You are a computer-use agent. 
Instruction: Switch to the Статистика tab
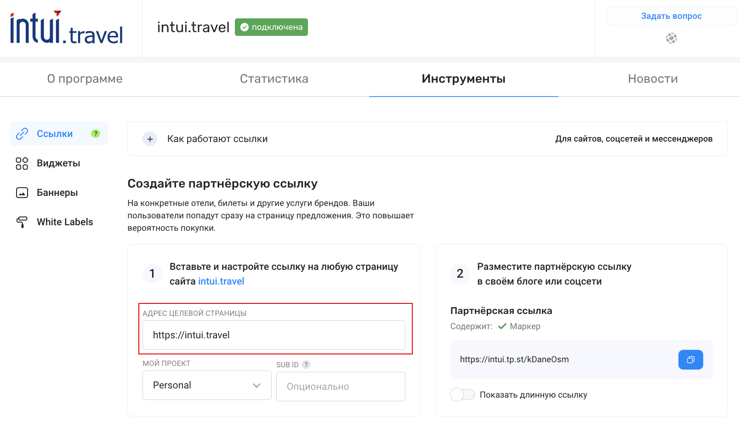coord(274,79)
